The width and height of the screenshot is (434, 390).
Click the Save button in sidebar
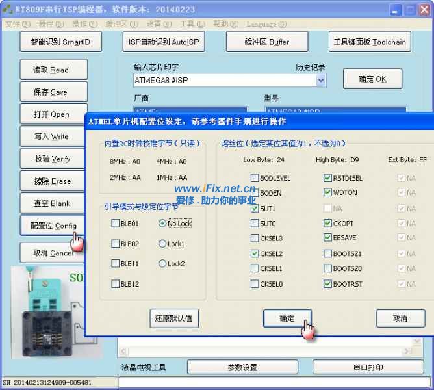click(51, 92)
